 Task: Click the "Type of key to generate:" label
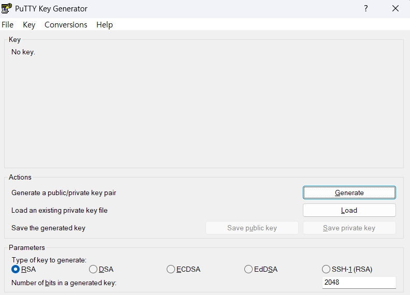click(x=49, y=260)
